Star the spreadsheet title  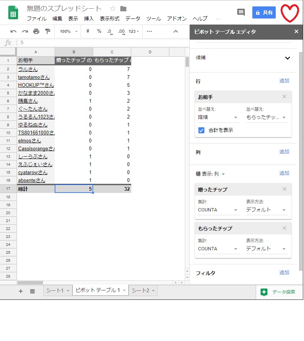(112, 9)
